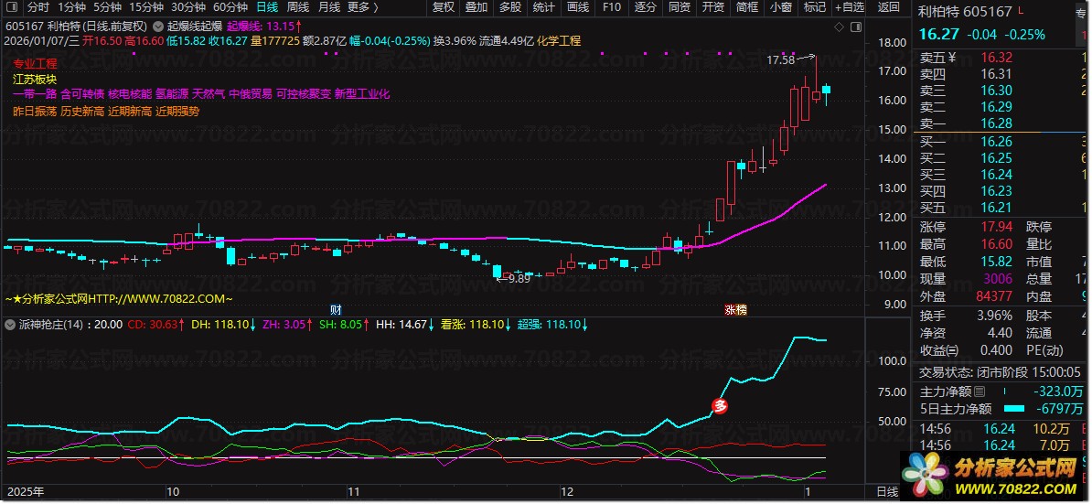Click the 一带一路 concept tag
This screenshot has width=1092, height=504.
pos(35,95)
